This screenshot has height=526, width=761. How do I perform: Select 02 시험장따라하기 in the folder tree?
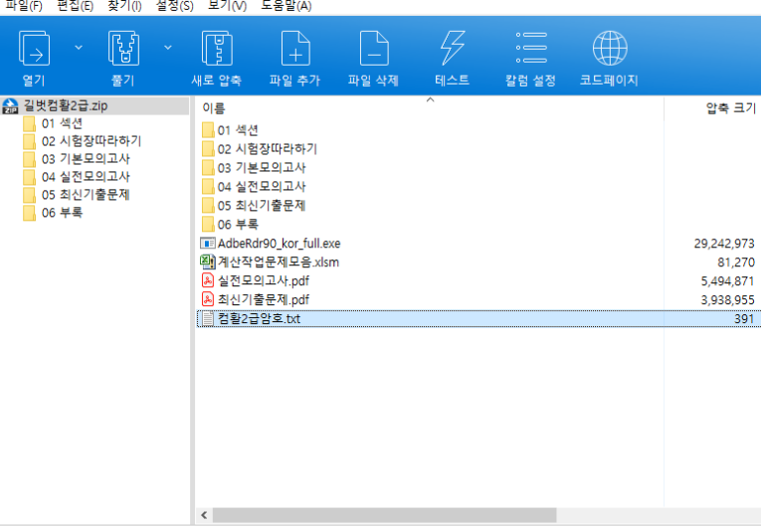92,141
